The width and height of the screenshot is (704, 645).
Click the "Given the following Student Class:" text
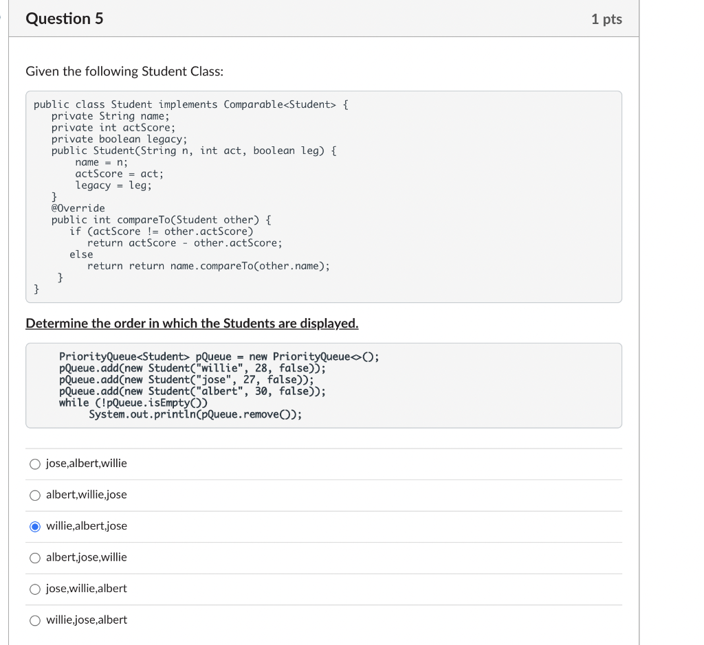pyautogui.click(x=124, y=71)
